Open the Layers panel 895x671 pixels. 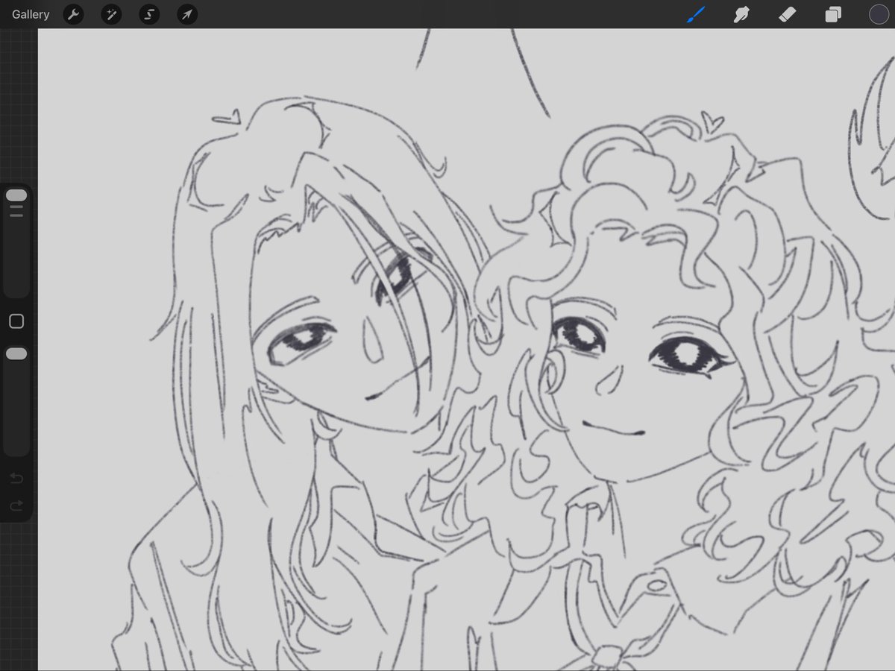click(x=833, y=14)
